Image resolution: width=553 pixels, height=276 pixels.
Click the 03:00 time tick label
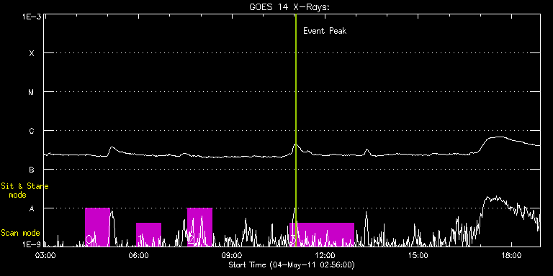tap(46, 255)
